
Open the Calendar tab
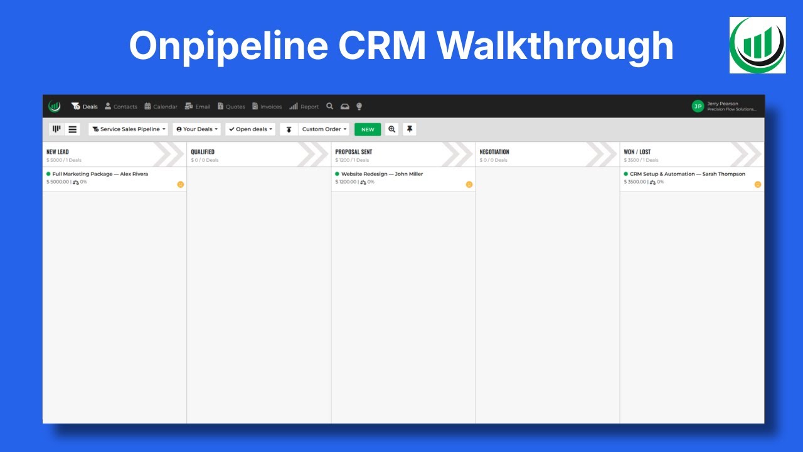pyautogui.click(x=161, y=107)
